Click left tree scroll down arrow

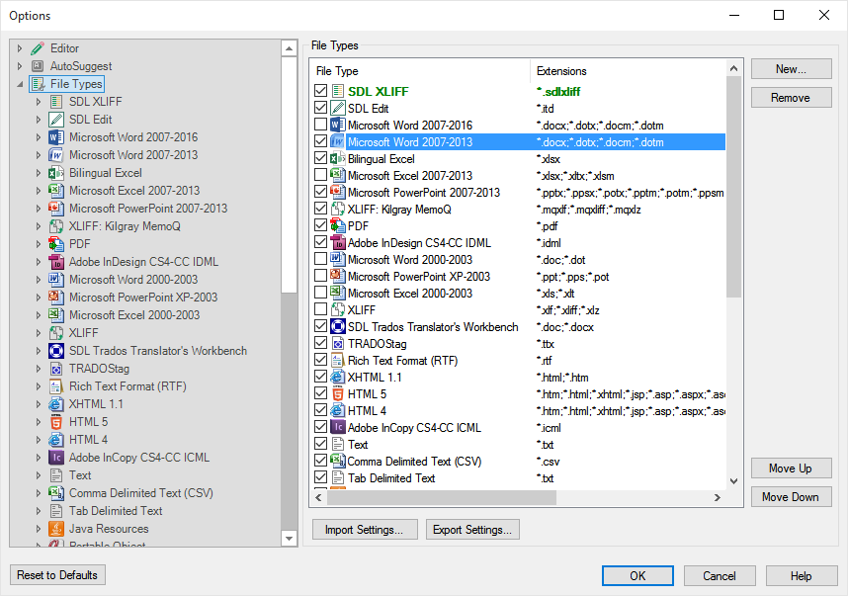pyautogui.click(x=289, y=538)
